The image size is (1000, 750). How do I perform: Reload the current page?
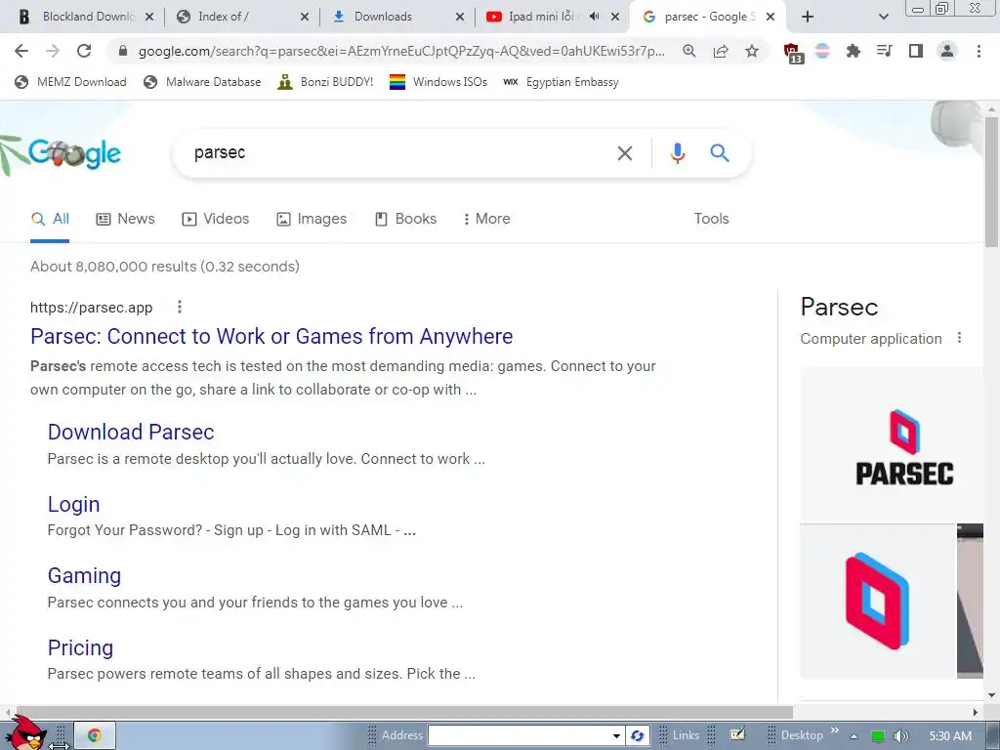click(84, 51)
